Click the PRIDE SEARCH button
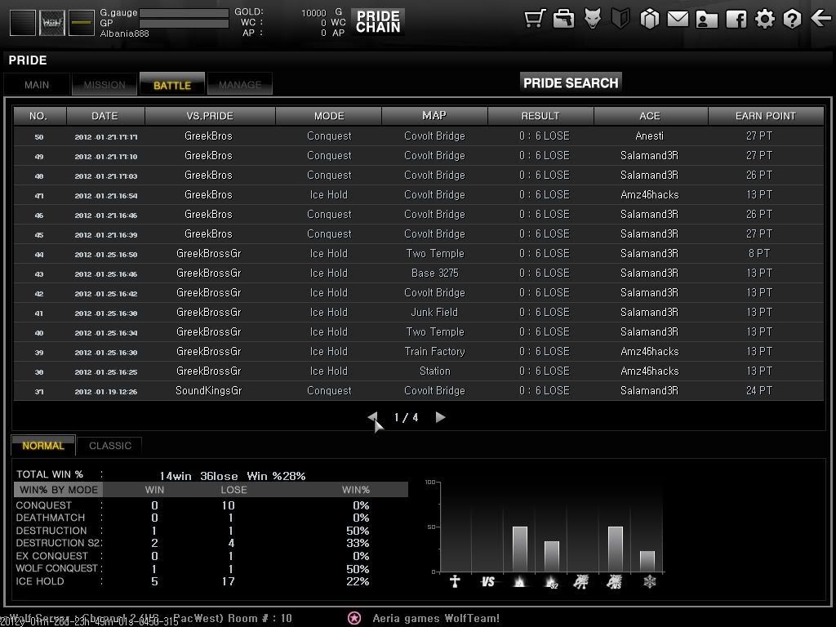 pos(571,82)
